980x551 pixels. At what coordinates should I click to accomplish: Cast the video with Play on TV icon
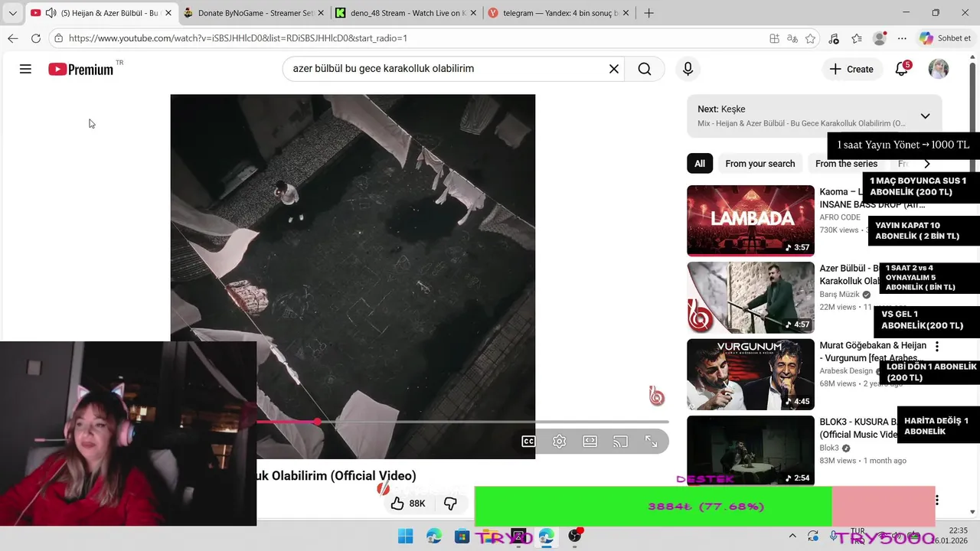[620, 442]
